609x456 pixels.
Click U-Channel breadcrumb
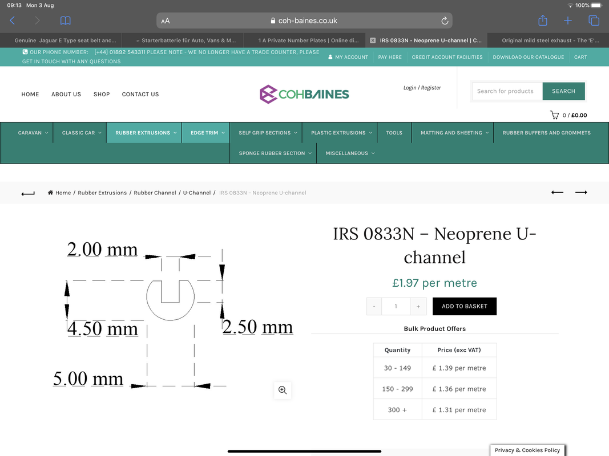(197, 193)
